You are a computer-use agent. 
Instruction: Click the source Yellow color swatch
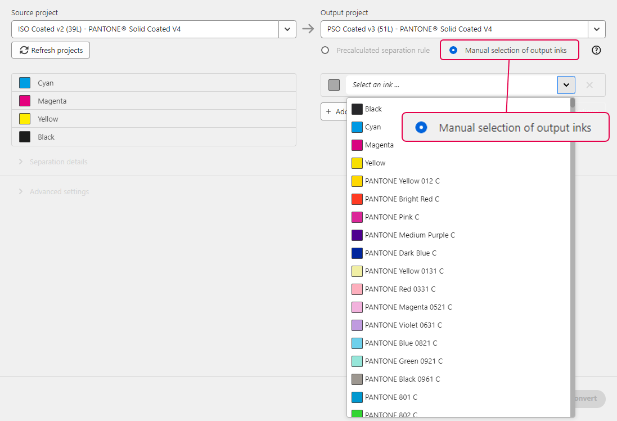click(25, 119)
